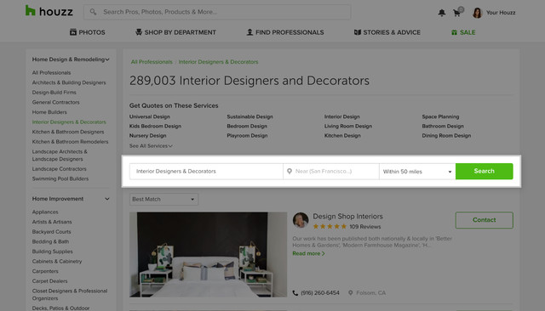Click the user profile avatar
The height and width of the screenshot is (311, 545).
tap(477, 13)
